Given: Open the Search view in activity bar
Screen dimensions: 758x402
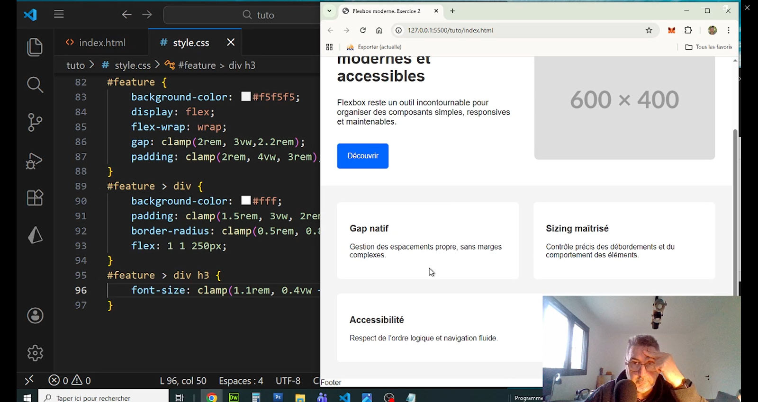Looking at the screenshot, I should [x=35, y=85].
